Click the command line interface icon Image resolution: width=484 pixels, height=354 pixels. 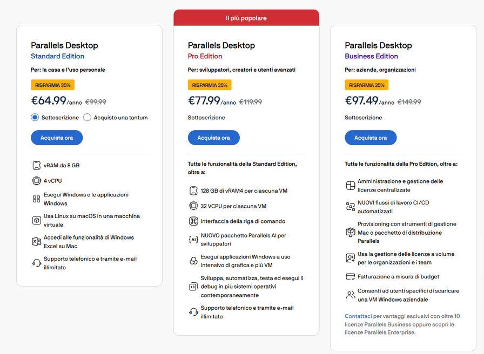(193, 221)
